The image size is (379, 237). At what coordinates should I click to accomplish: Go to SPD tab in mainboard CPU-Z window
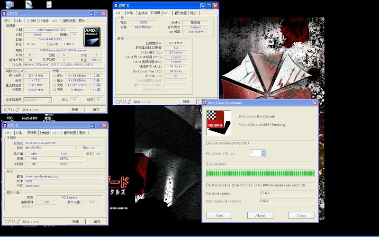click(55, 133)
